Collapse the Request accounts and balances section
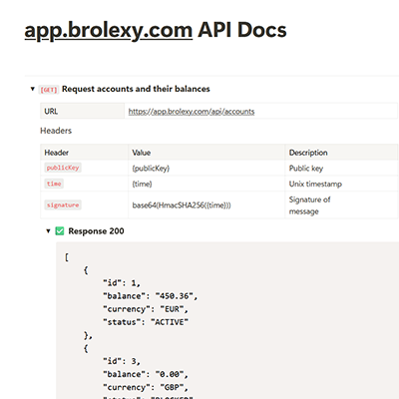Viewport: 399px width, 399px height. [33, 89]
